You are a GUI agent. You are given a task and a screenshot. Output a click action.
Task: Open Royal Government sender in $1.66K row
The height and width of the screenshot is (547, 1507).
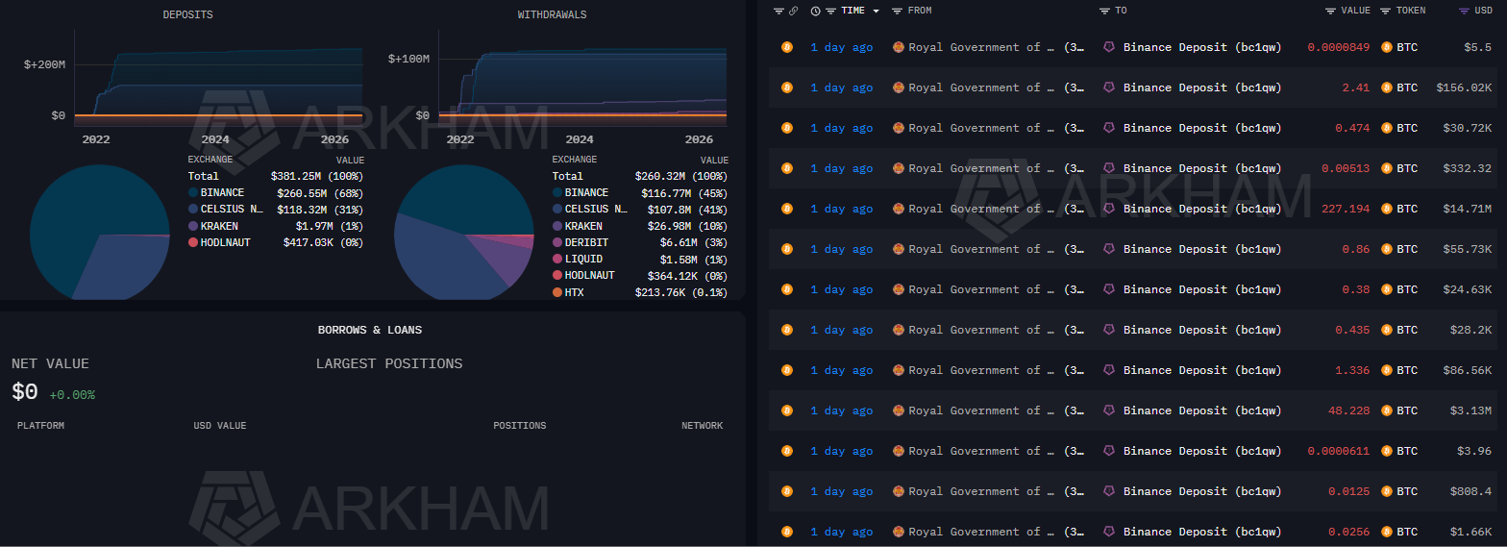pos(980,532)
